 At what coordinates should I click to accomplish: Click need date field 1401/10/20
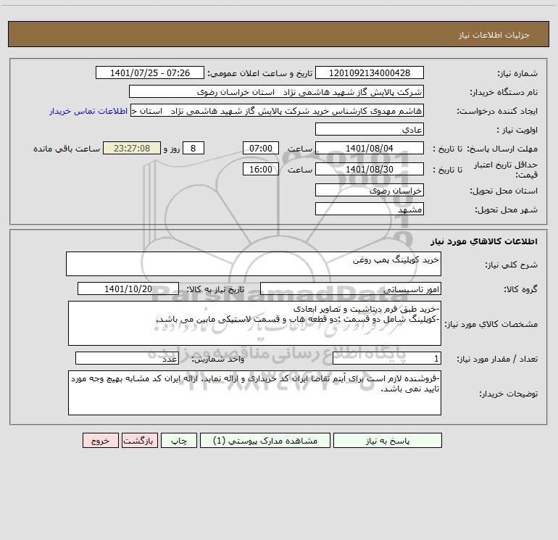click(128, 288)
